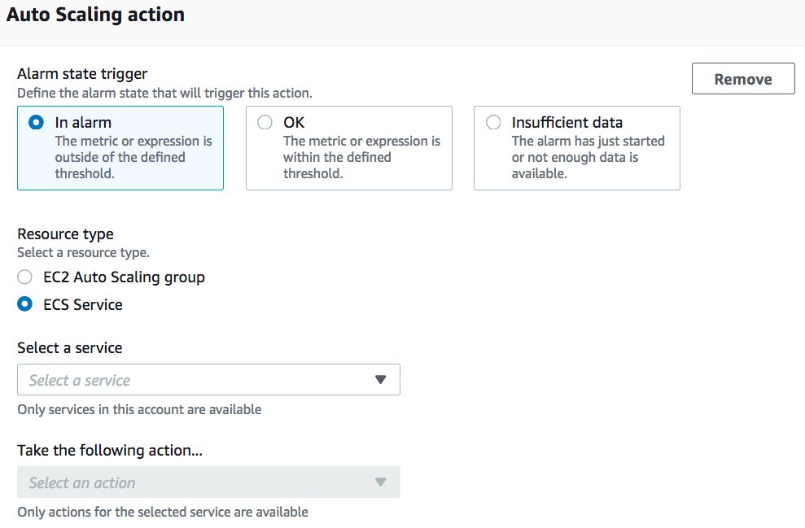
Task: Click the EC2 Auto Scaling group label text
Action: 124,277
